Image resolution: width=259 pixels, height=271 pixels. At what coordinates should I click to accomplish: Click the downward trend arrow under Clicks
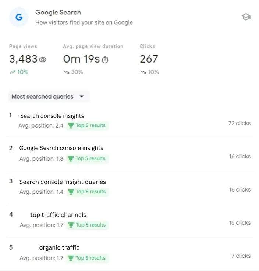143,72
